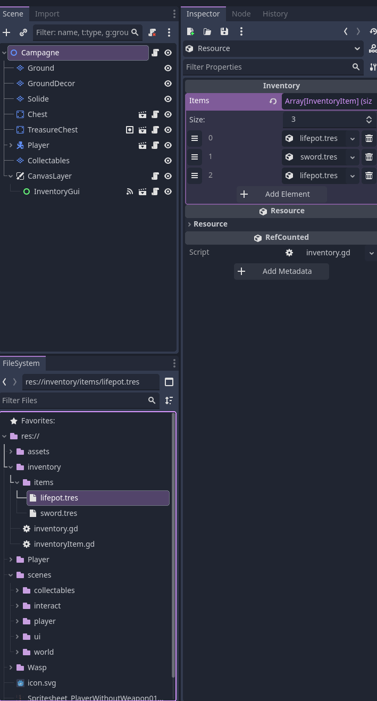The width and height of the screenshot is (377, 701).
Task: Expand the assets folder in FileSystem
Action: tap(11, 452)
